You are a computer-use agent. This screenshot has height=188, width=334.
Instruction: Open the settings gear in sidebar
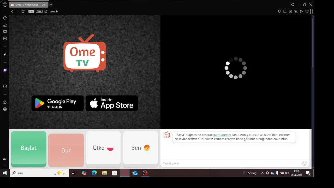coord(5,109)
